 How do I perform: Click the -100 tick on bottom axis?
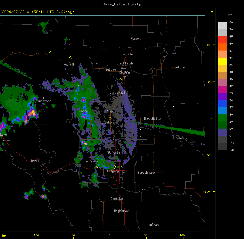point(35,235)
